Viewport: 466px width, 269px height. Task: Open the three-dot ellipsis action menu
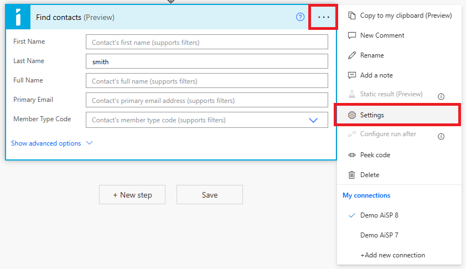click(324, 17)
